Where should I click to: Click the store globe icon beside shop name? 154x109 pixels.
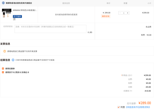[x=3, y=3]
